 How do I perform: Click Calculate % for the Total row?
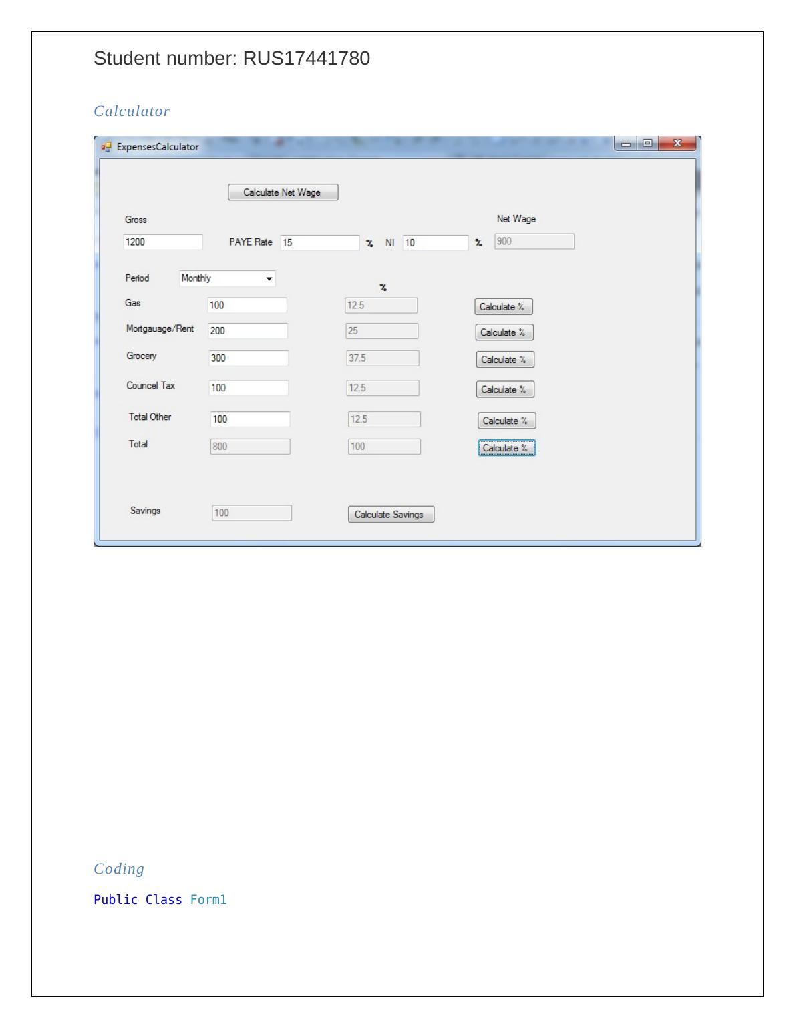point(506,448)
